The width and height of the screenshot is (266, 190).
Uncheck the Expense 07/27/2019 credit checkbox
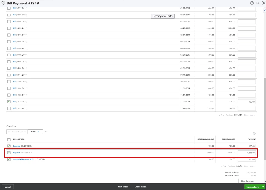(9, 146)
